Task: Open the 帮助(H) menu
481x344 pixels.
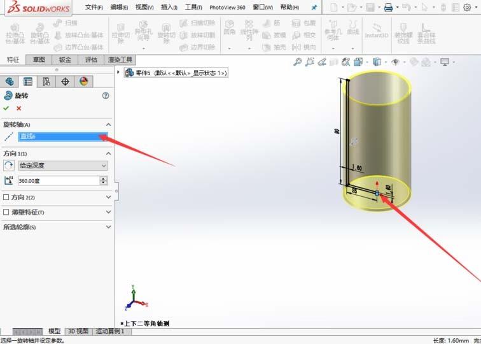Action: [x=289, y=8]
